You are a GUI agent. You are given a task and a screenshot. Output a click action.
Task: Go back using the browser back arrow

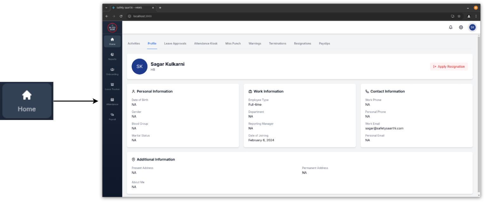tap(107, 16)
